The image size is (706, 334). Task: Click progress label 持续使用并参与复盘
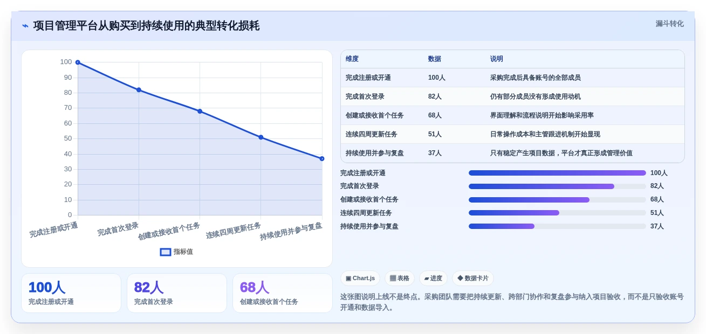pyautogui.click(x=369, y=226)
